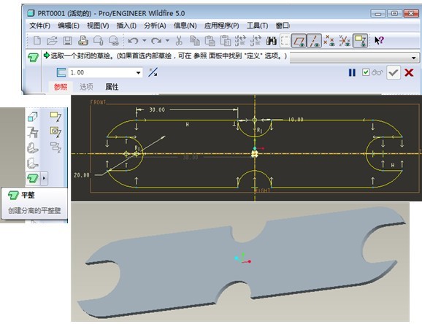Accept feature with green checkmark
Screen dimensions: 422x324
[x=394, y=72]
